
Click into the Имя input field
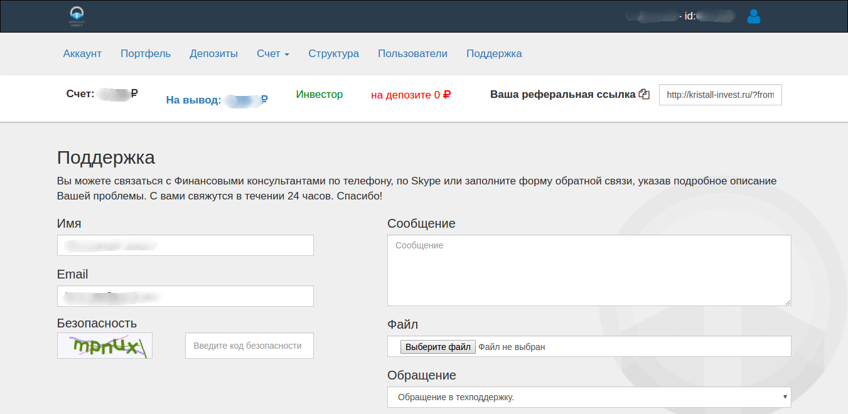[185, 245]
